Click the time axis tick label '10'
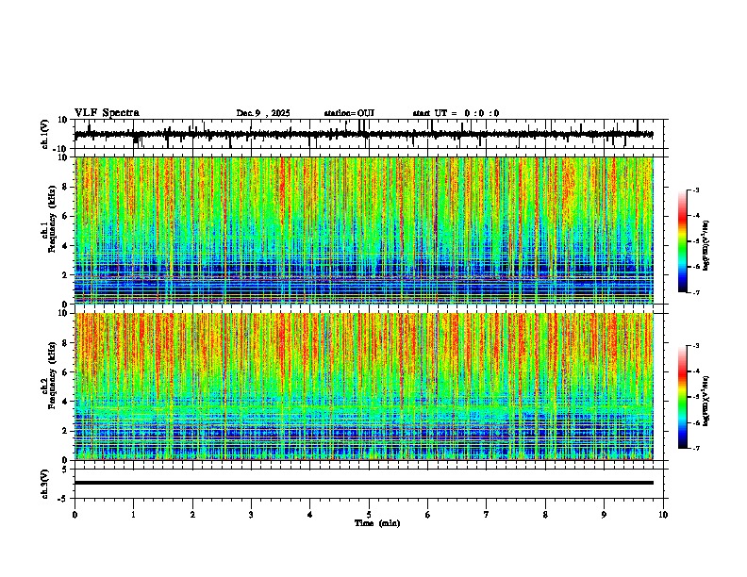 (663, 515)
